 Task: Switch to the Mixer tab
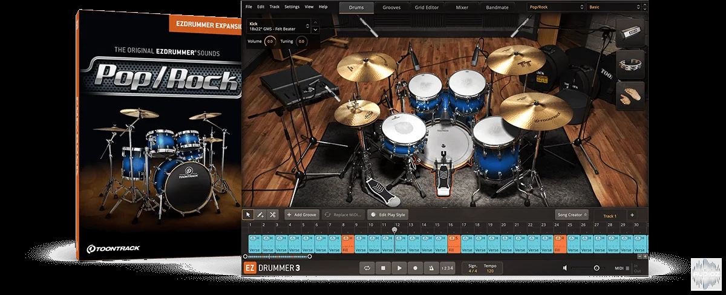point(463,8)
